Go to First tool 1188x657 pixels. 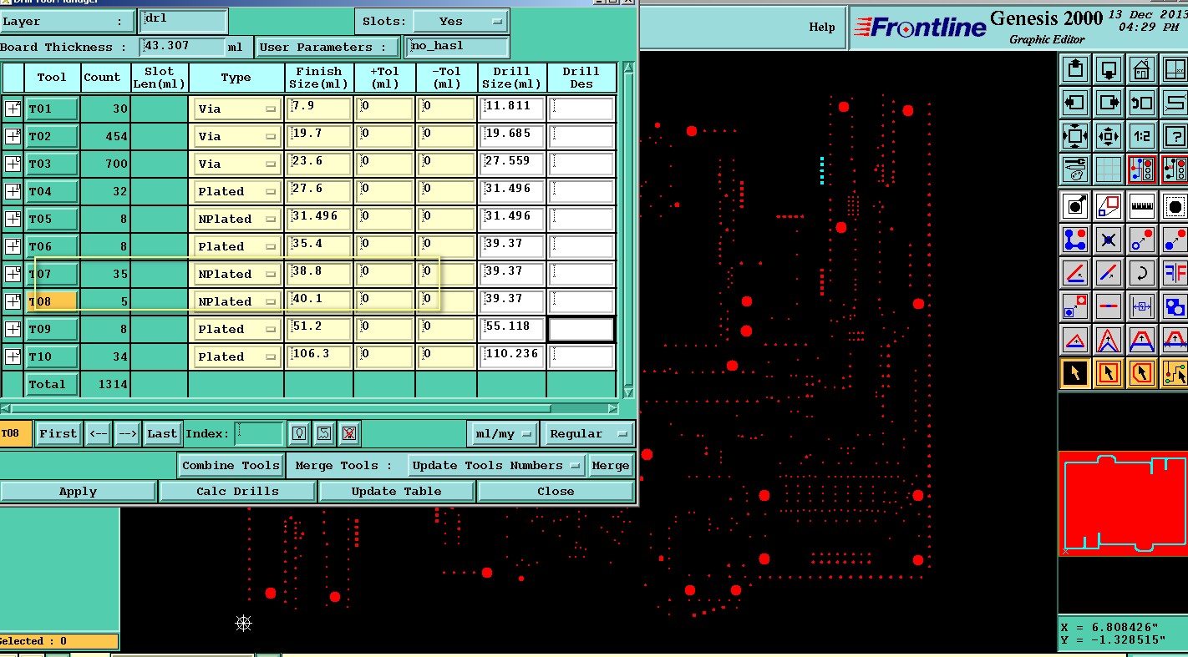(58, 433)
